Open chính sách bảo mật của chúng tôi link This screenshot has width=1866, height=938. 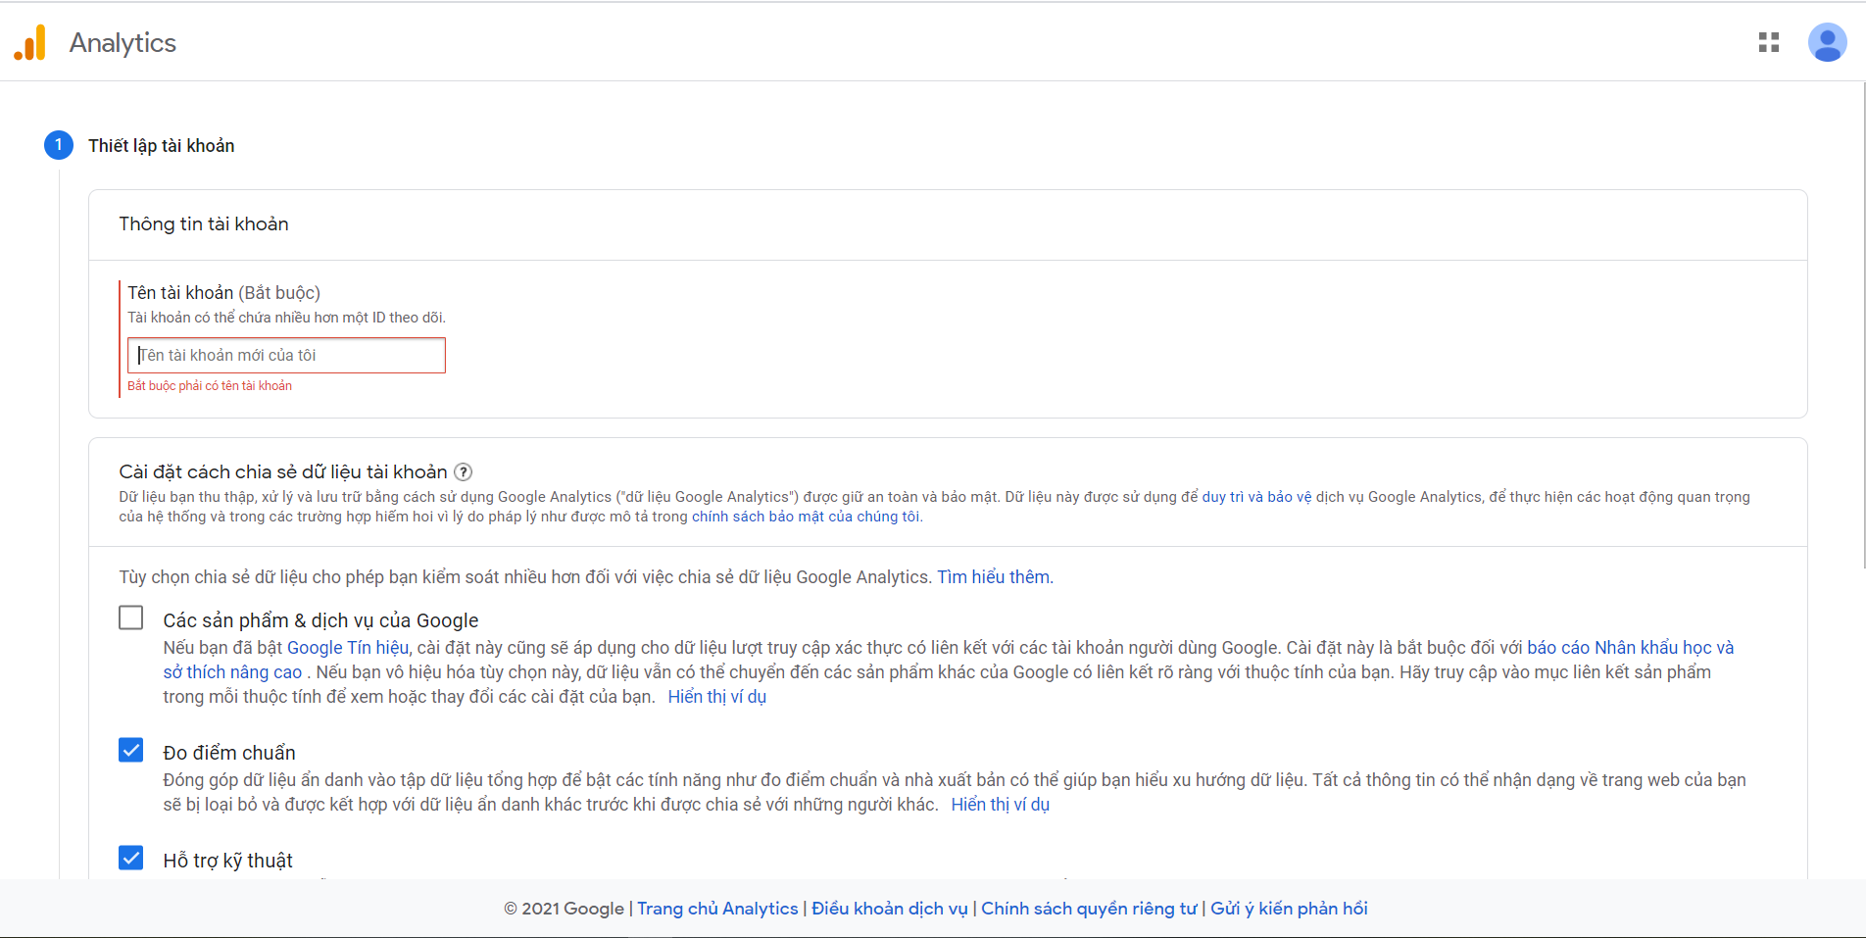(x=807, y=517)
